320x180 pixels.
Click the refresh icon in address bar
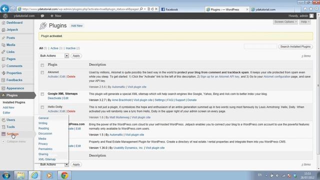[152, 9]
